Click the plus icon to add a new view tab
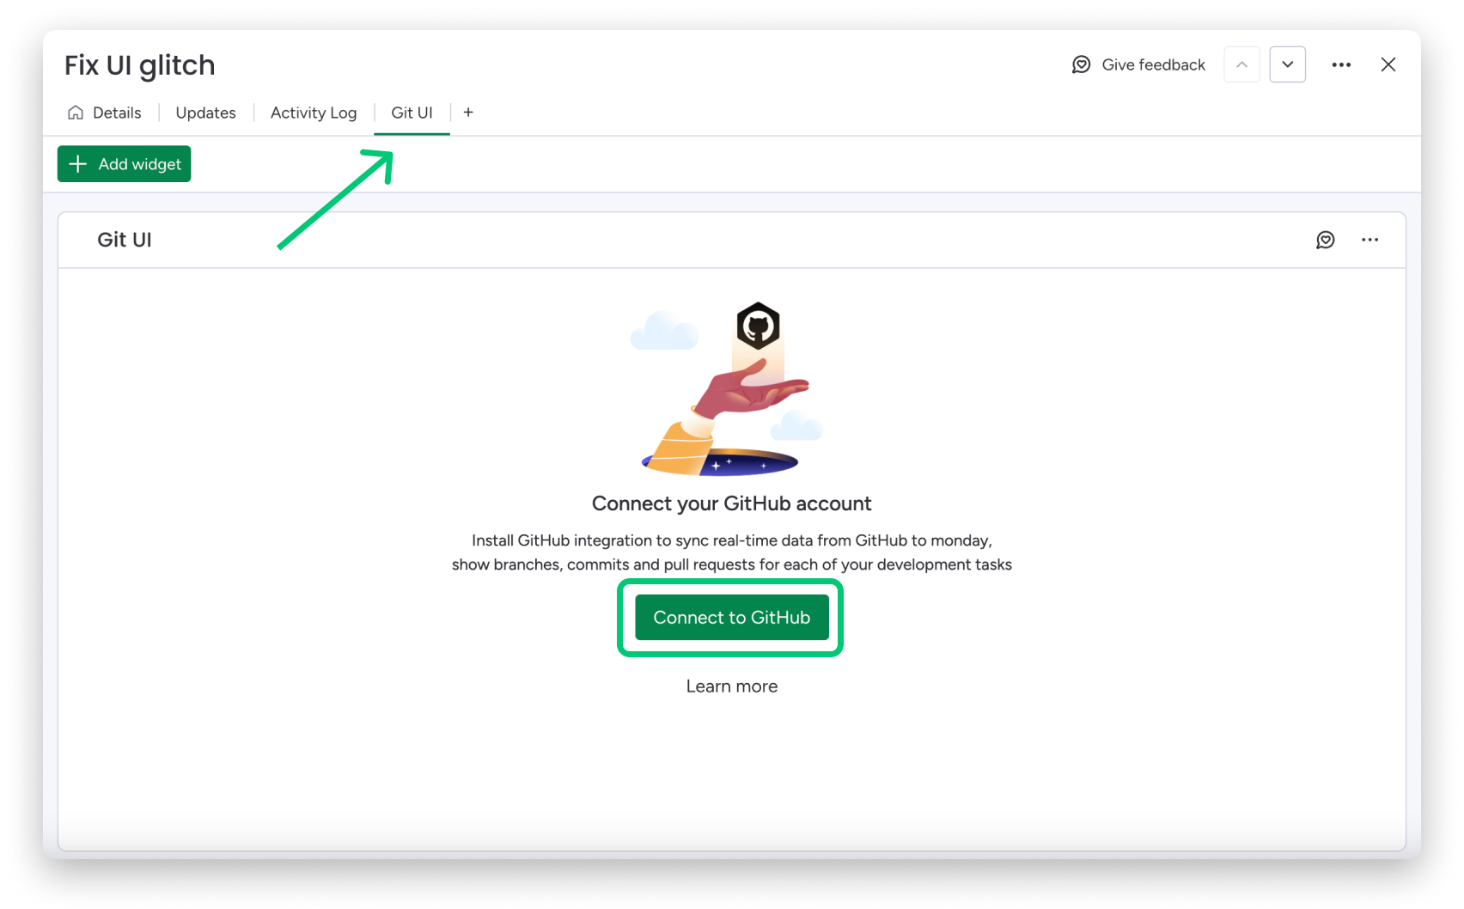 click(467, 112)
